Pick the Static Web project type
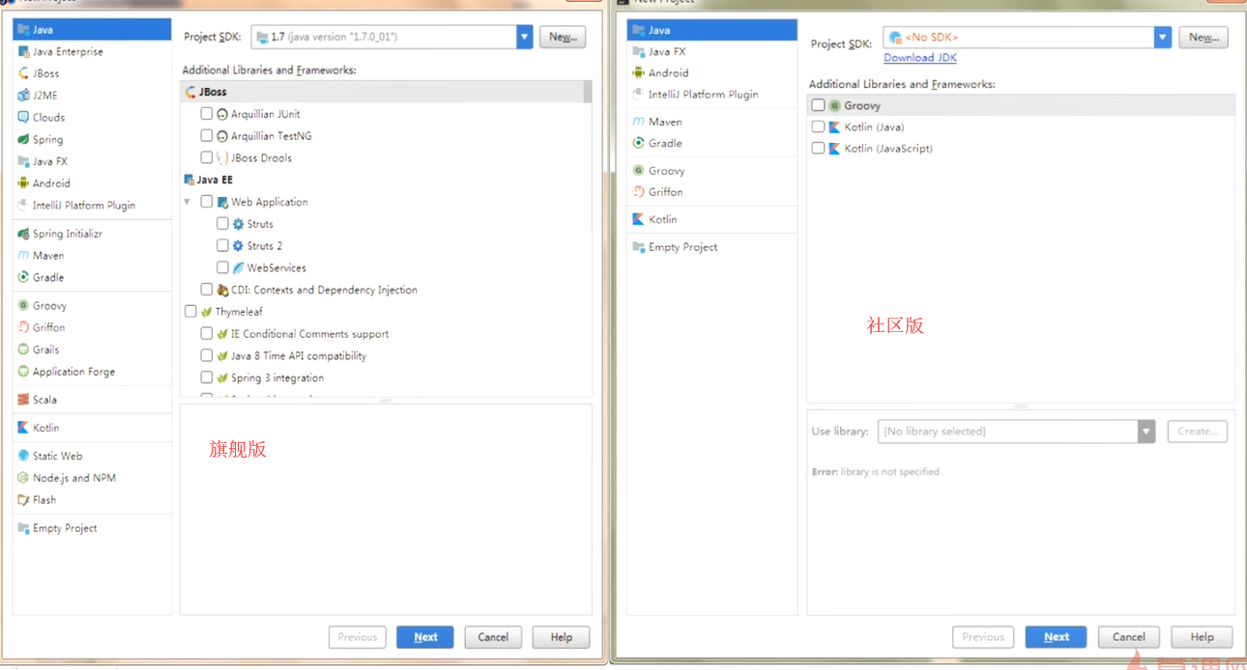 (57, 456)
